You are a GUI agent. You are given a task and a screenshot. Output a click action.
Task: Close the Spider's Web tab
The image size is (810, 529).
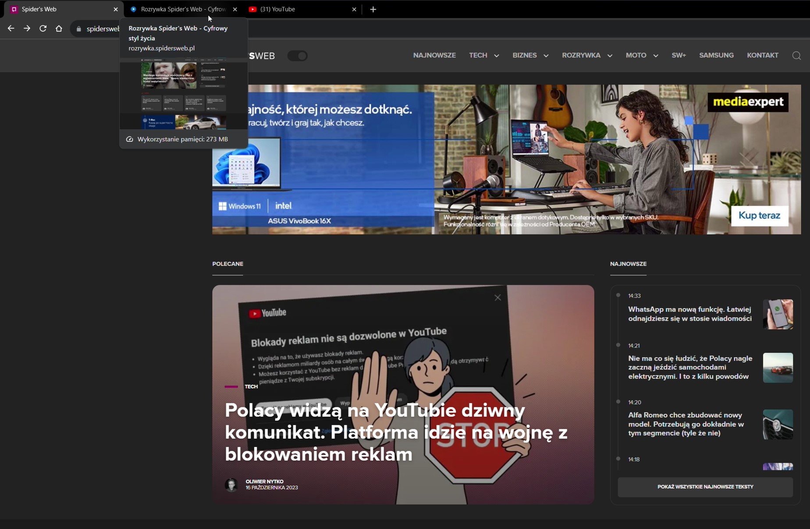pos(116,9)
